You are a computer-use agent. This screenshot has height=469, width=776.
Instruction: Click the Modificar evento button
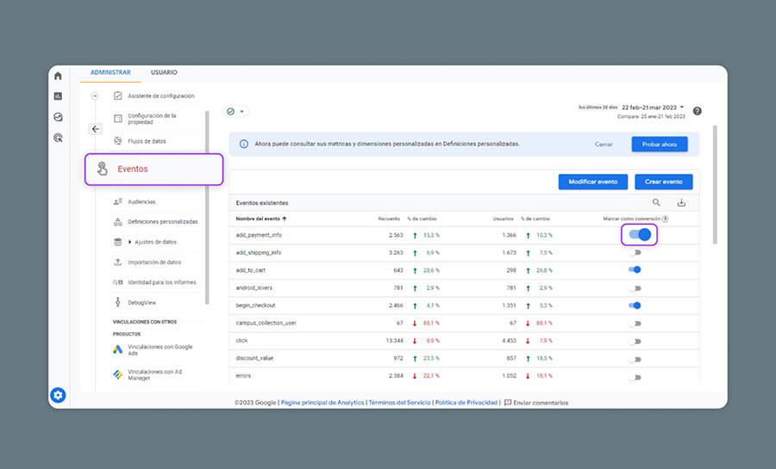(x=591, y=182)
